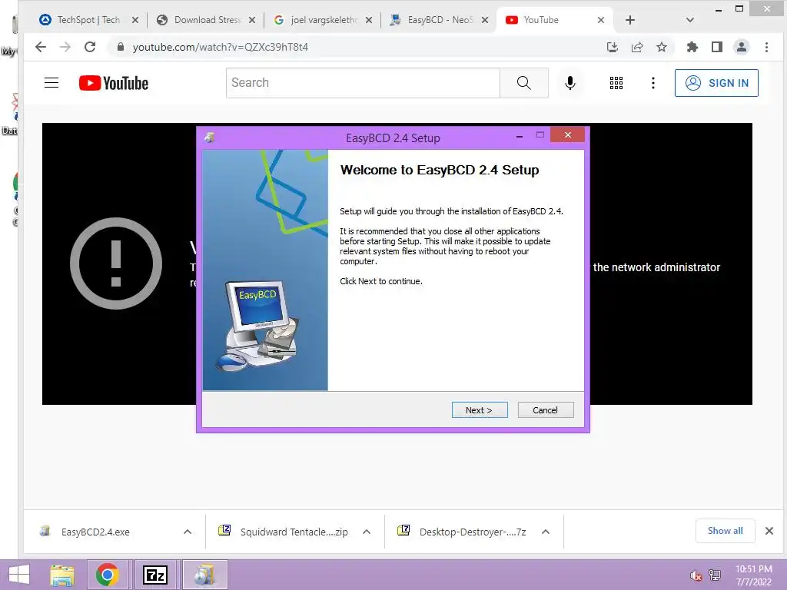Image resolution: width=787 pixels, height=590 pixels.
Task: Click the YouTube search magnifier button
Action: [x=524, y=83]
